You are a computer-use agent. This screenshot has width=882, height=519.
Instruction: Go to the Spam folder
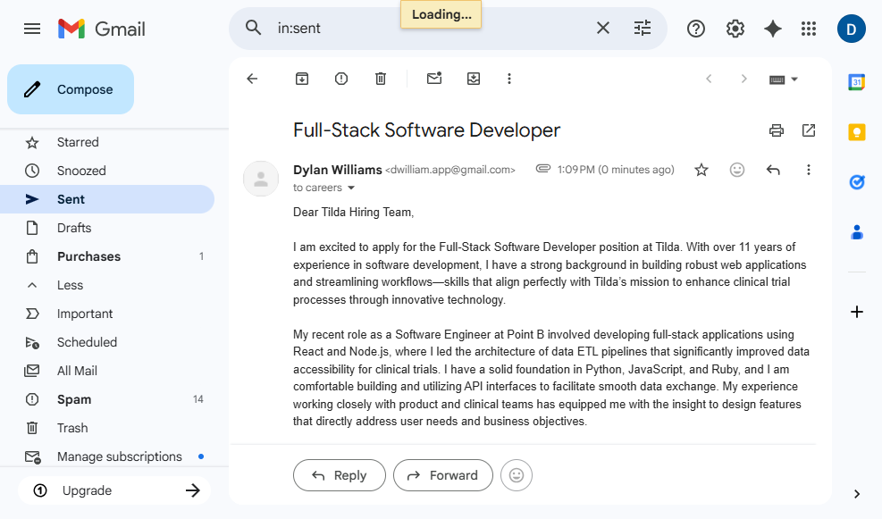(74, 399)
